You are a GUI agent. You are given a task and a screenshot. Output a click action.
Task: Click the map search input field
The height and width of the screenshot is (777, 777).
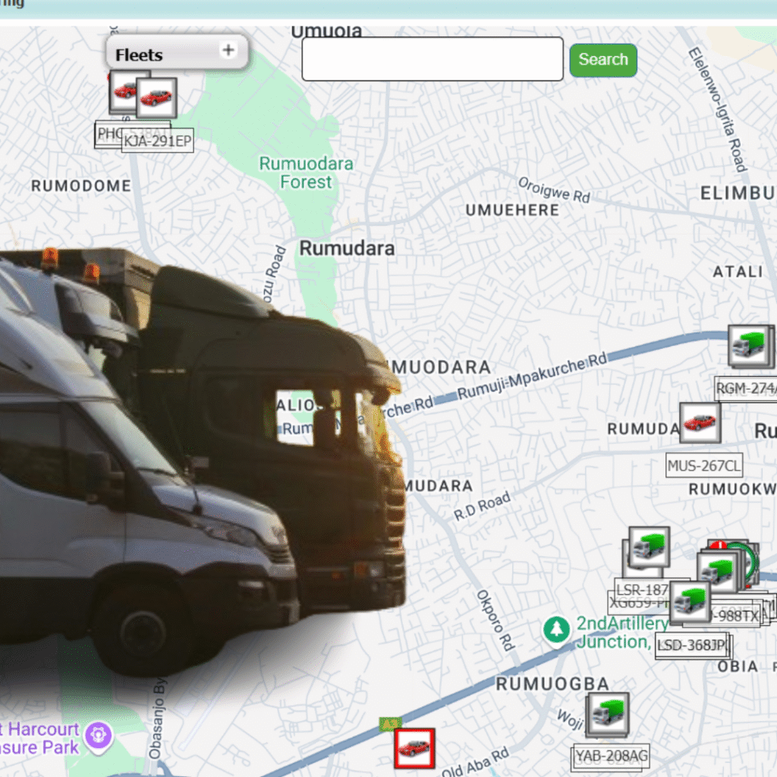coord(432,59)
